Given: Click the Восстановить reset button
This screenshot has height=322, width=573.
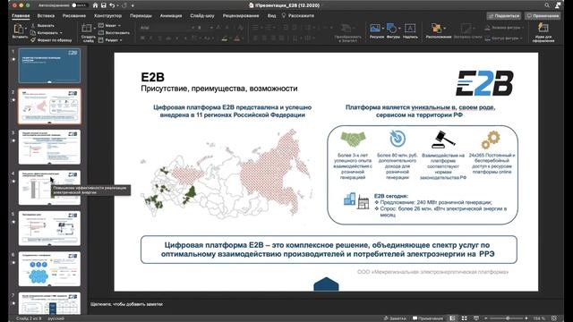Looking at the screenshot, I should coord(114,33).
